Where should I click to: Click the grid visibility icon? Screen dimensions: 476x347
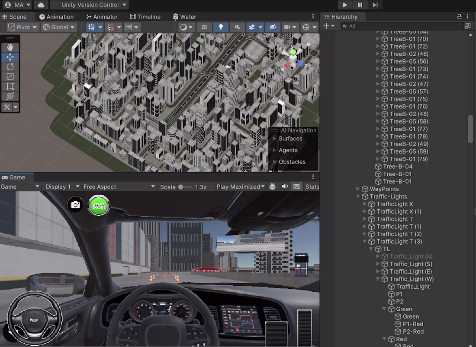[91, 27]
